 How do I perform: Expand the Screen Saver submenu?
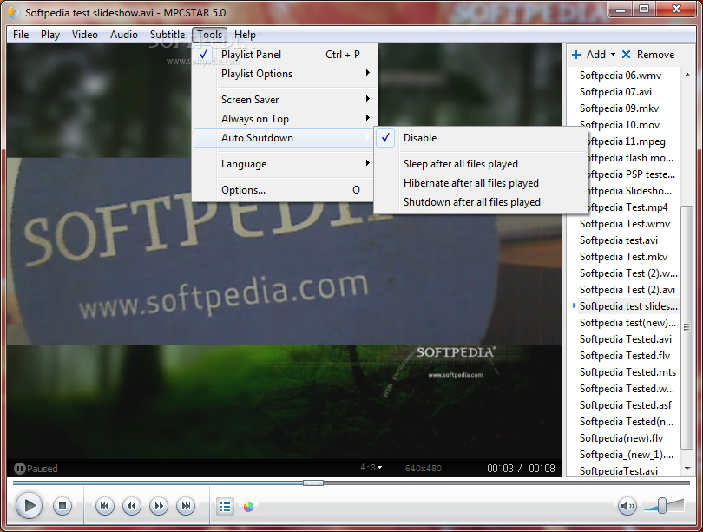pos(285,100)
